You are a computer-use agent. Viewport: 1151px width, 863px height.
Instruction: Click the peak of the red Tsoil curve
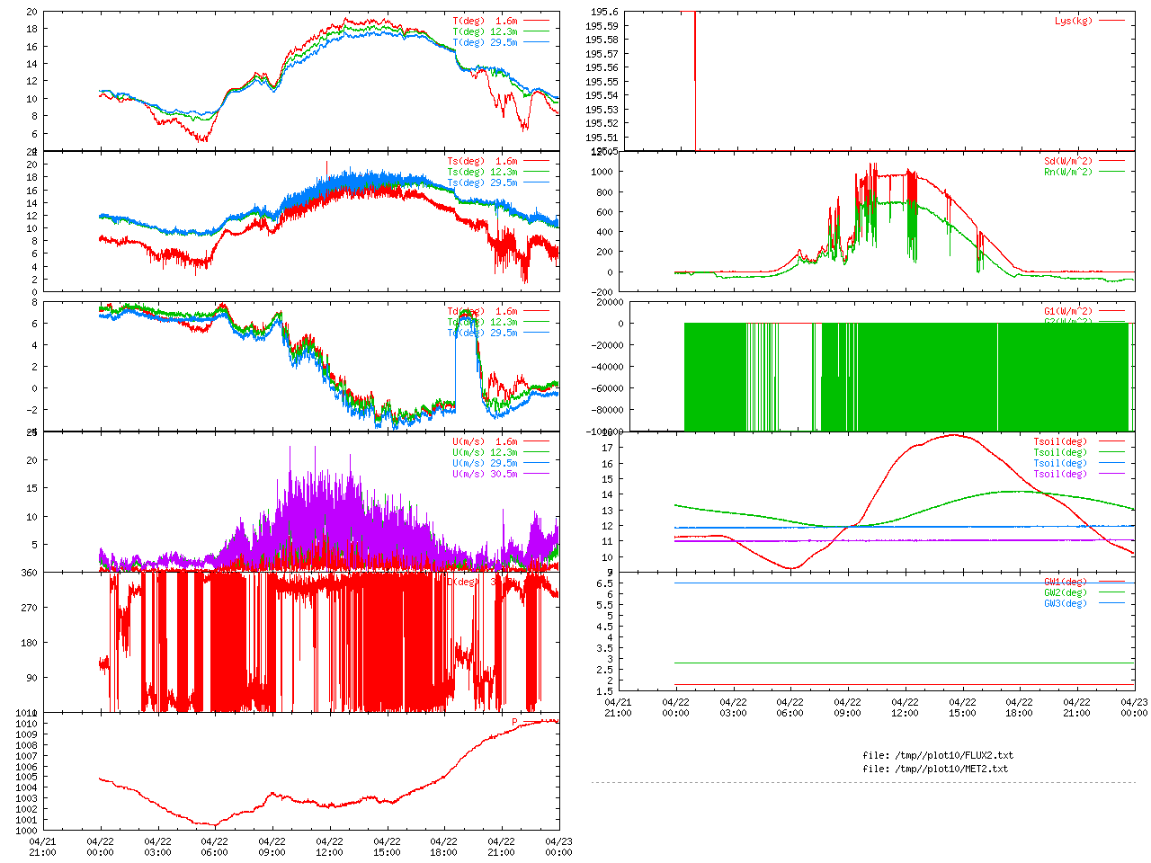[953, 435]
